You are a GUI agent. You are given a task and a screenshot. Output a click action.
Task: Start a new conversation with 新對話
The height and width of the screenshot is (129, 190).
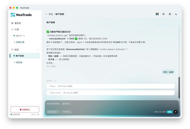coord(18,62)
